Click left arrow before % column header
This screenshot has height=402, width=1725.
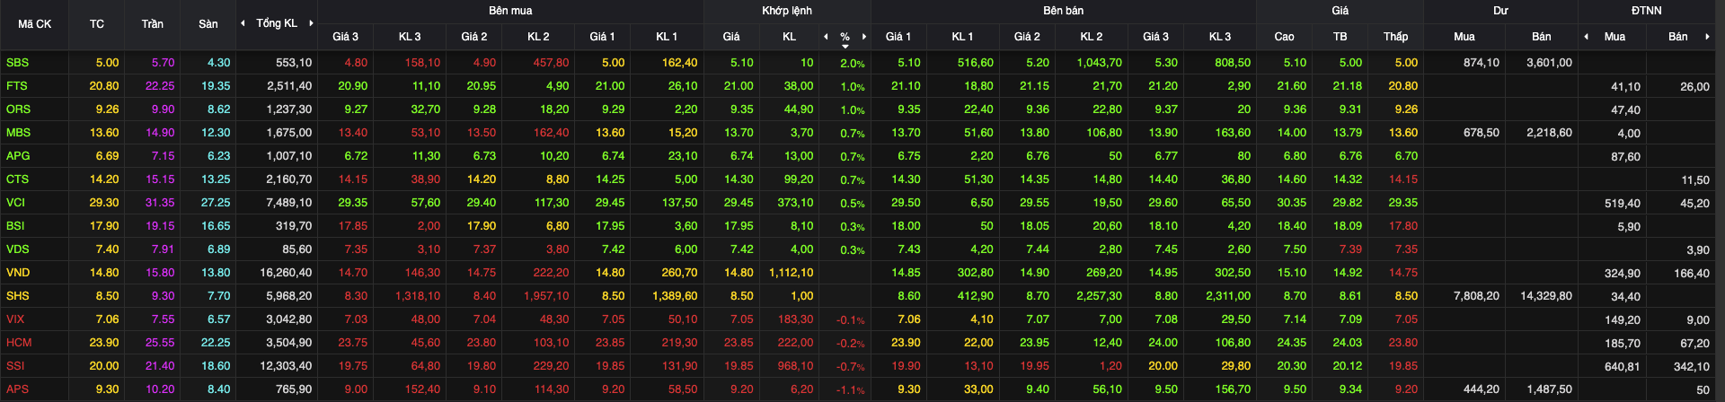click(826, 37)
